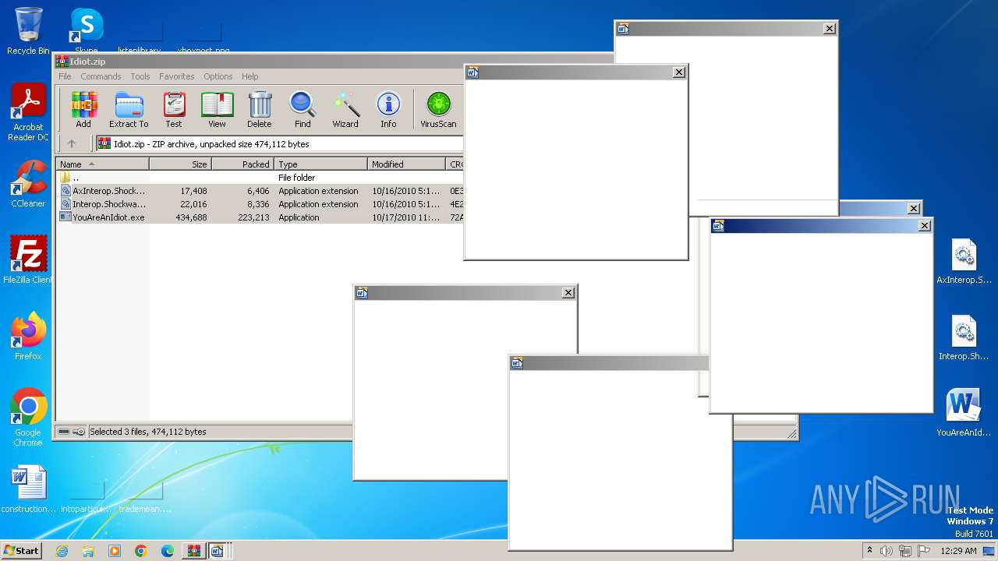This screenshot has height=561, width=998.
Task: Switch to WinRAR taskbar button
Action: click(193, 551)
